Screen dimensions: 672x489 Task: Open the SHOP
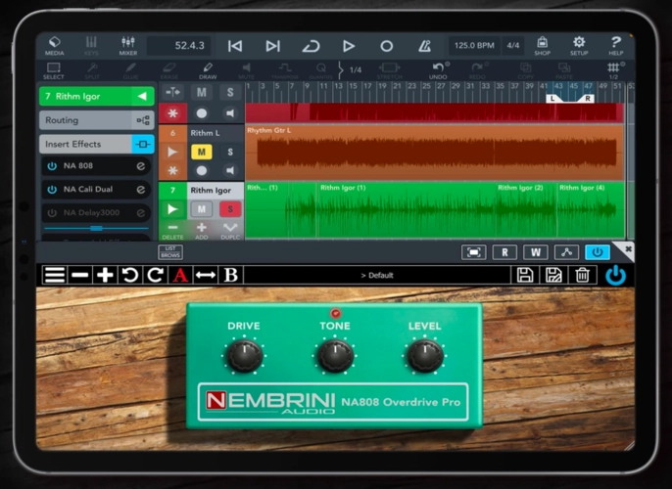pos(542,46)
